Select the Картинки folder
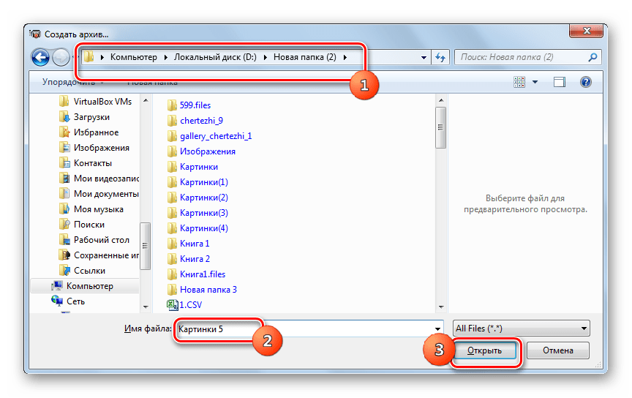Screen dimensions: 632x398 click(x=199, y=167)
